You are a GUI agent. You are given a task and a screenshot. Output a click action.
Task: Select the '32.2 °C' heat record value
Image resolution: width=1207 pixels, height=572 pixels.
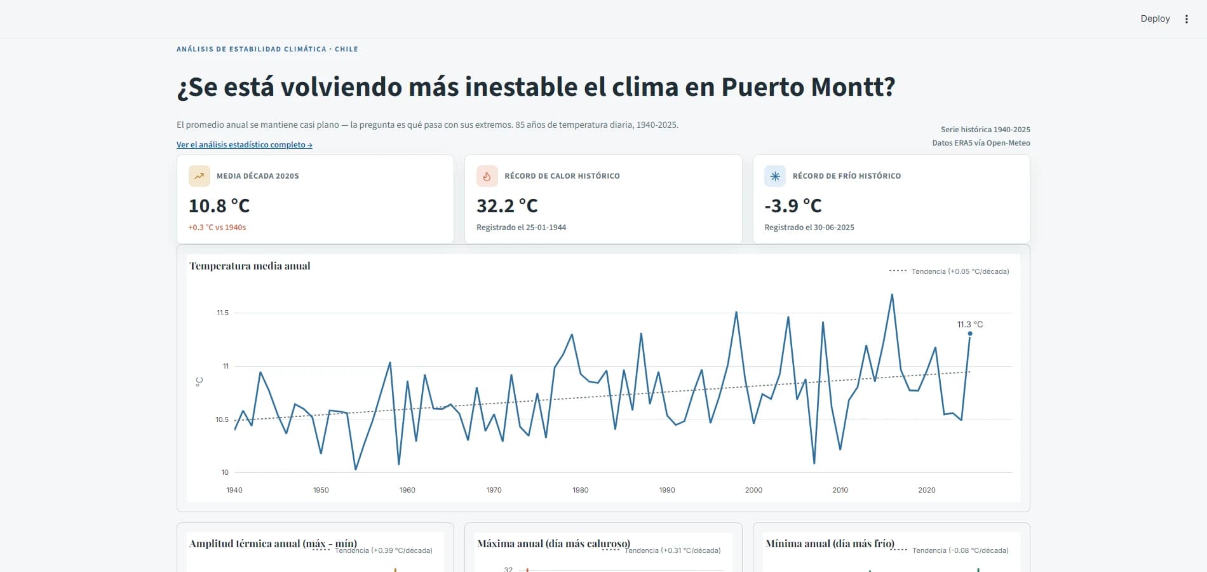coord(507,206)
